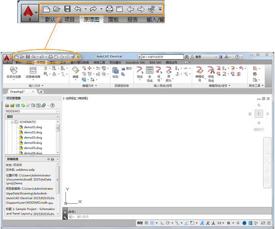Click 登录 to sign in
Screen dimensions: 275x229
pyautogui.click(x=198, y=57)
